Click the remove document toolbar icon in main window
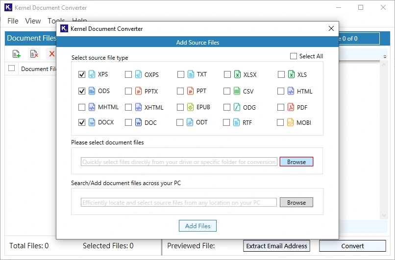 click(34, 54)
